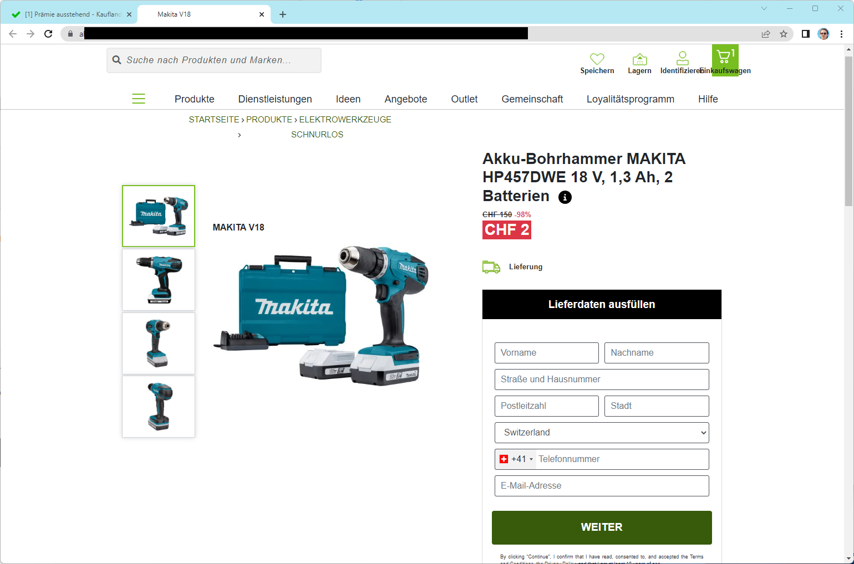Click the address bar lock icon
The width and height of the screenshot is (854, 564).
click(x=70, y=34)
